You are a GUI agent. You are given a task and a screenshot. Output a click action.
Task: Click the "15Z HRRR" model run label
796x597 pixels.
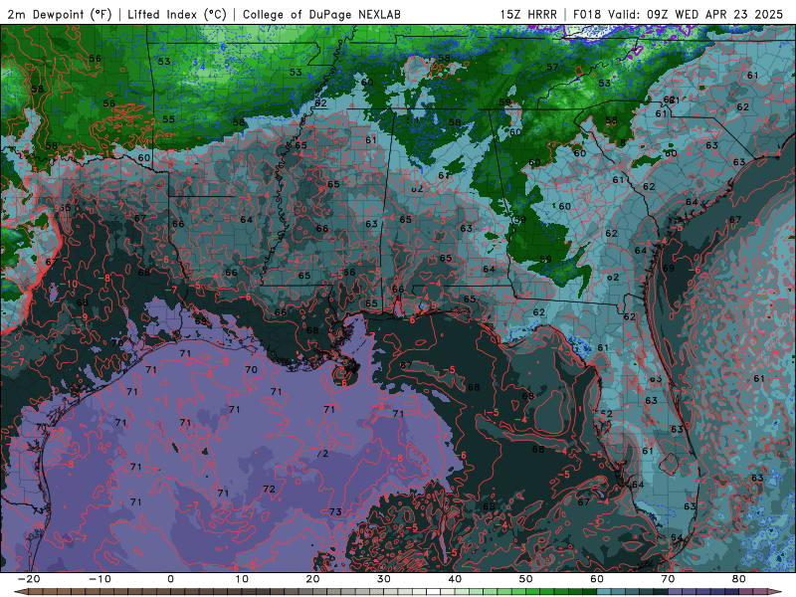(x=528, y=14)
